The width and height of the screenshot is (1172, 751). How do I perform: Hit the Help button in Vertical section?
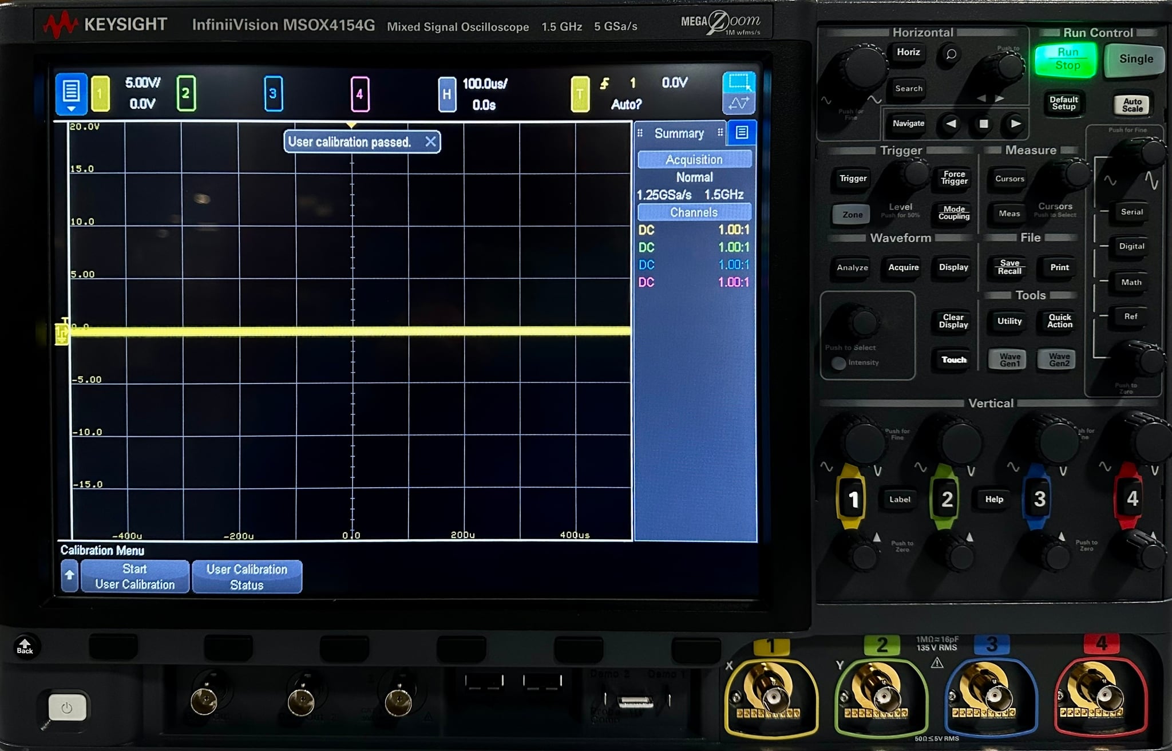coord(993,500)
